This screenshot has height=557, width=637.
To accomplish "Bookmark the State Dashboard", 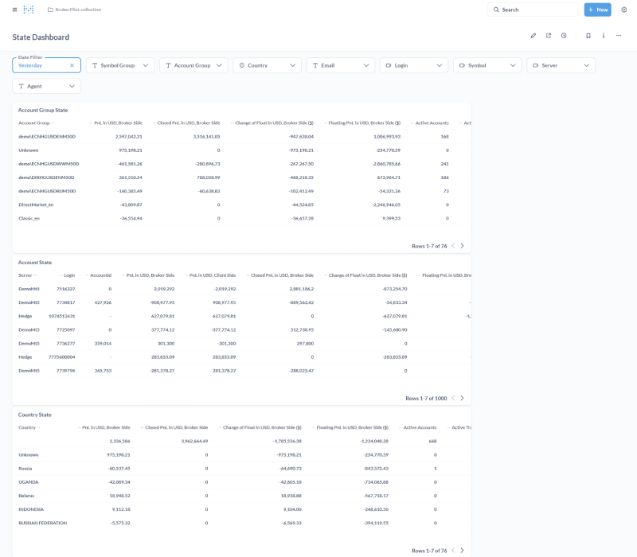I will click(x=586, y=37).
